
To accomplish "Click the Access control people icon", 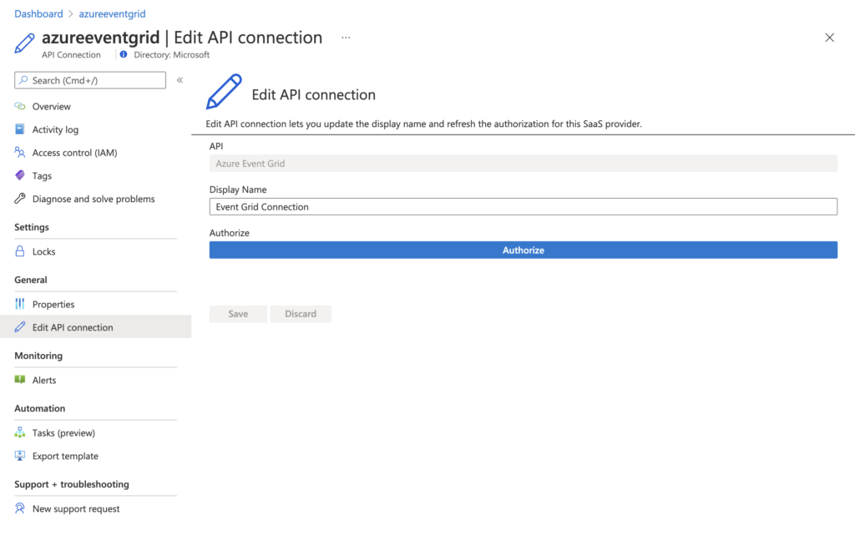I will 20,152.
